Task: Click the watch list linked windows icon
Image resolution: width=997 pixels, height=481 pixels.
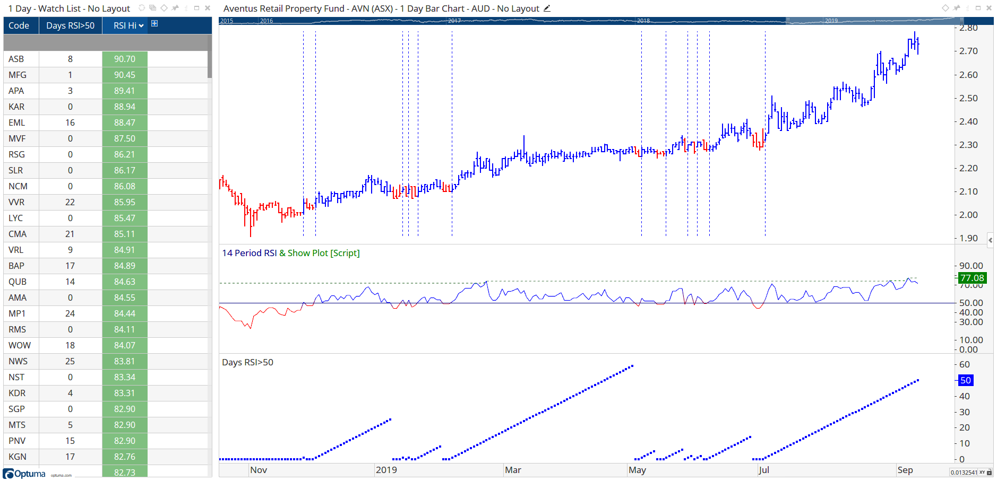Action: 152,8
